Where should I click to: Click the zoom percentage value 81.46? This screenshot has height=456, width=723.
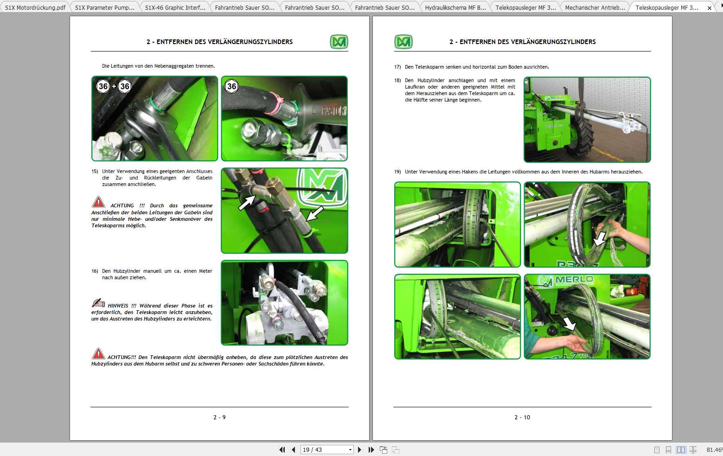714,450
